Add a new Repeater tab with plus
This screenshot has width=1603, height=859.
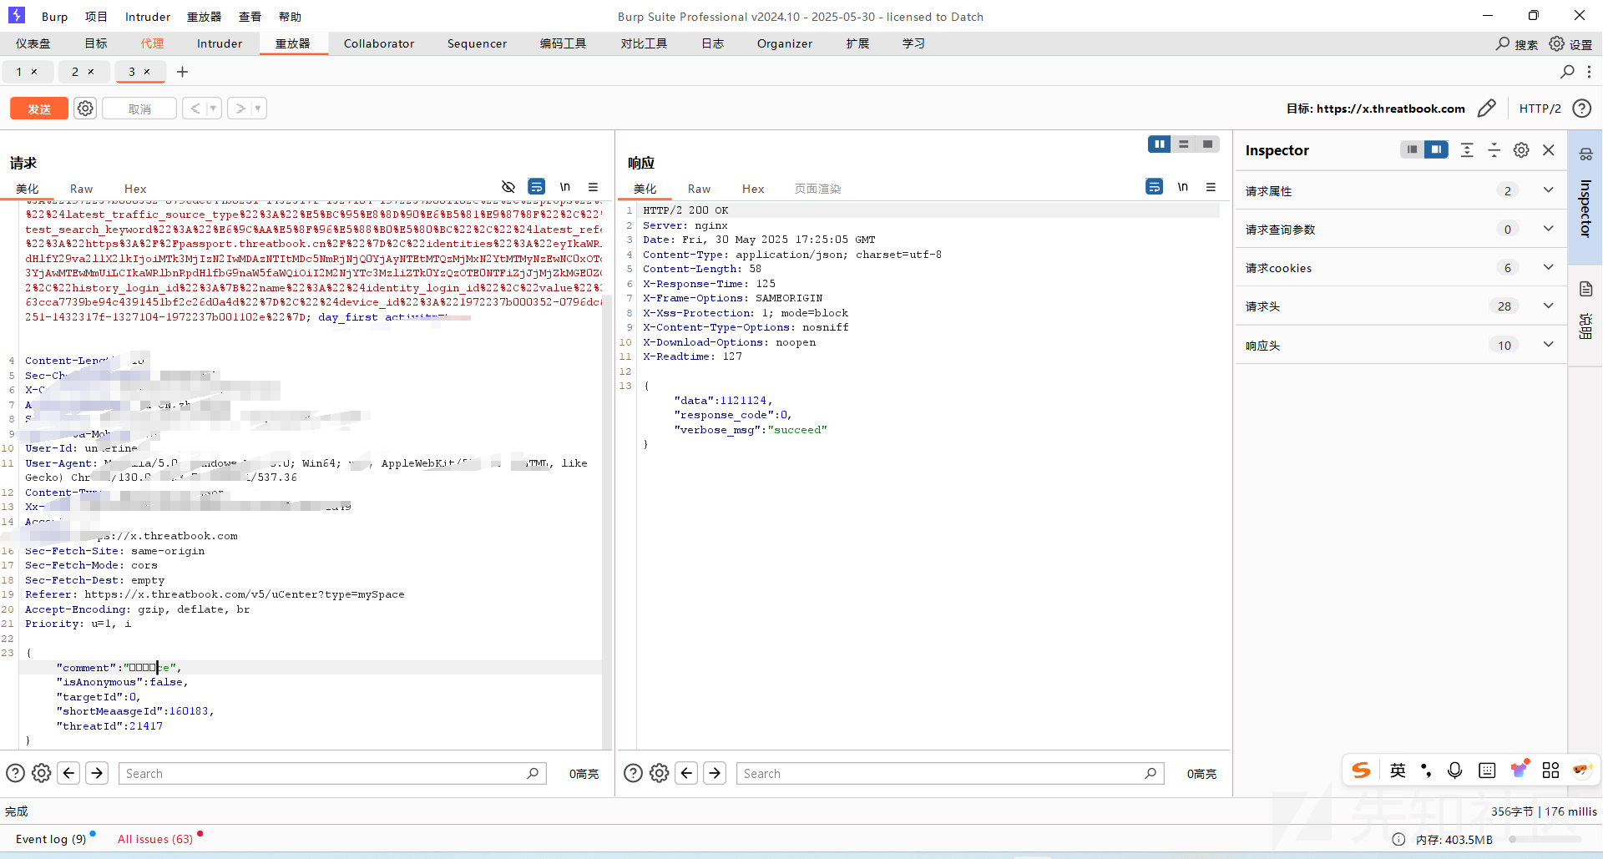(x=182, y=72)
